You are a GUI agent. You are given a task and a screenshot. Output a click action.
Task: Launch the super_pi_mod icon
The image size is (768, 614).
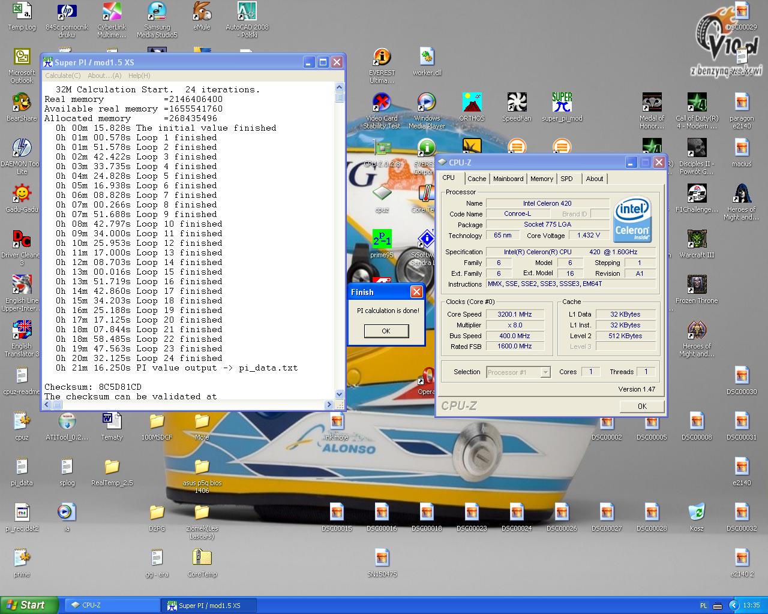[562, 107]
